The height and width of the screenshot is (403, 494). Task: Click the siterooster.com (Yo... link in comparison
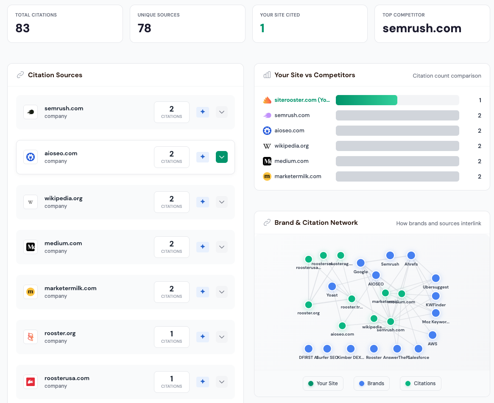click(x=302, y=100)
